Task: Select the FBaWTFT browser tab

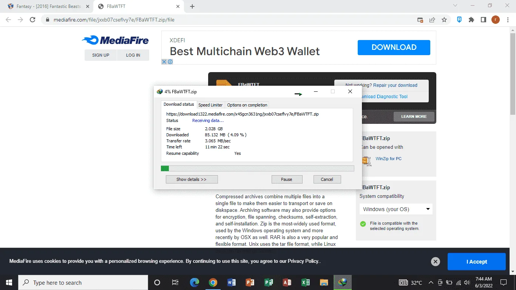Action: tap(139, 6)
